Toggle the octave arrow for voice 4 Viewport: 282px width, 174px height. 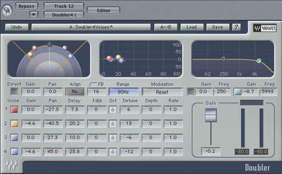[x=113, y=152]
